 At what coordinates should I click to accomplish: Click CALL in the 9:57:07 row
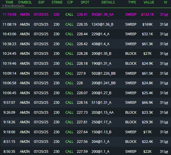(69, 102)
